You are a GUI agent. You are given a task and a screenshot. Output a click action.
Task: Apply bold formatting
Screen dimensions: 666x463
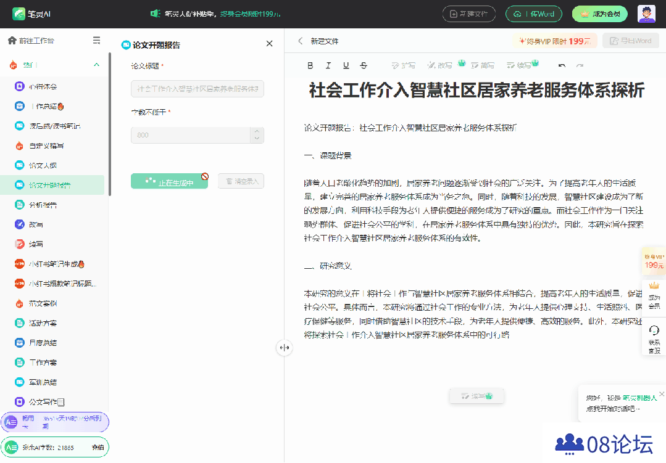(310, 65)
